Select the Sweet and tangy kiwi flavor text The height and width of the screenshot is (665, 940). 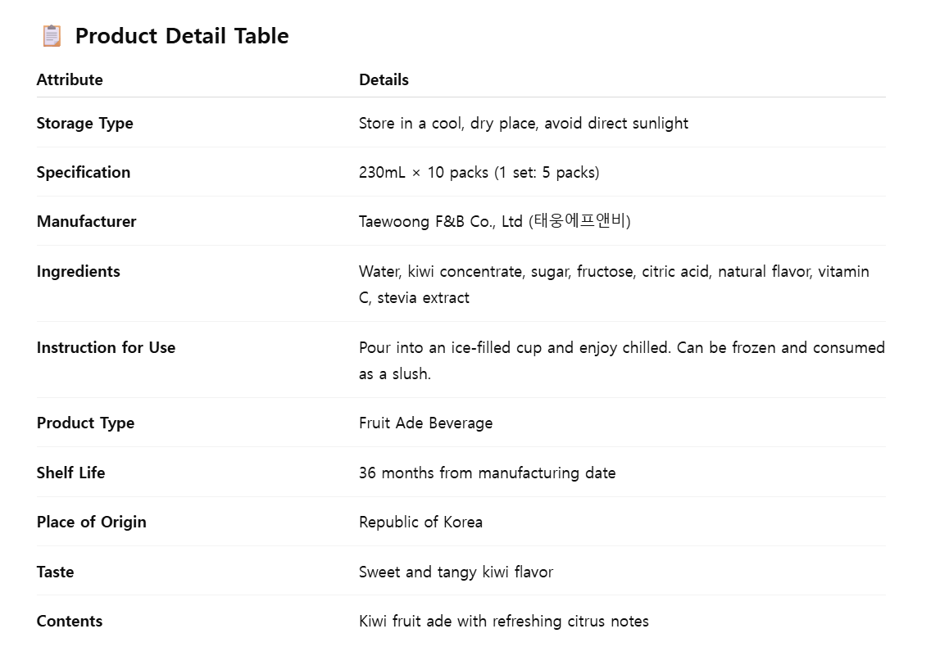pos(456,572)
